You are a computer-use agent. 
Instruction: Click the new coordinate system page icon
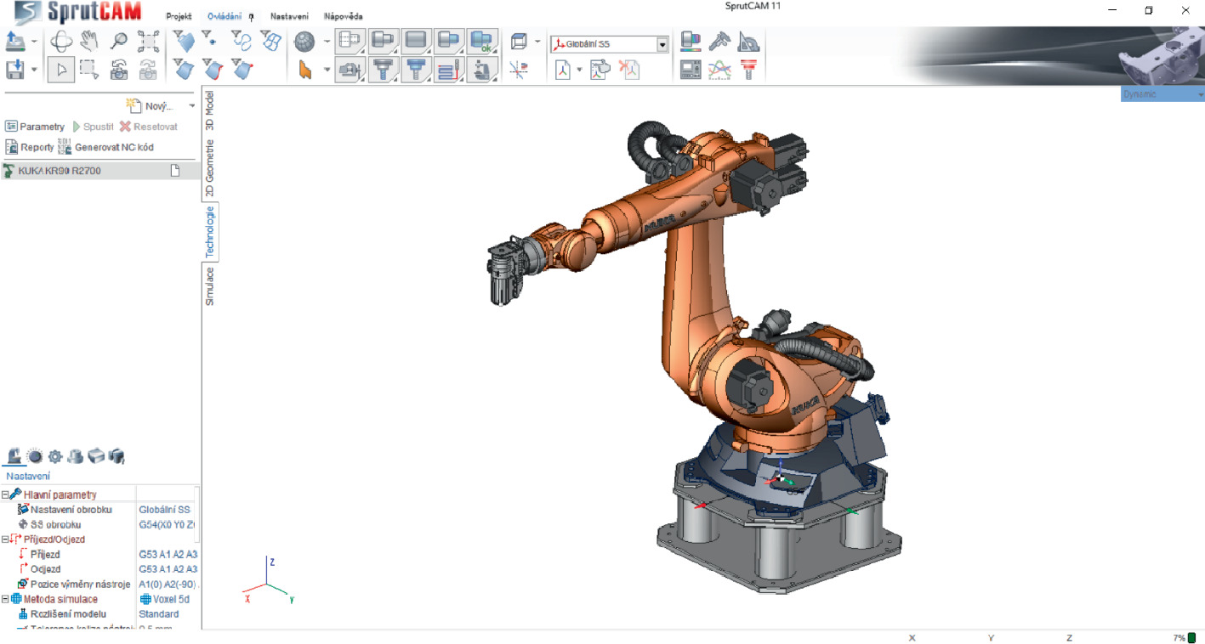point(563,70)
